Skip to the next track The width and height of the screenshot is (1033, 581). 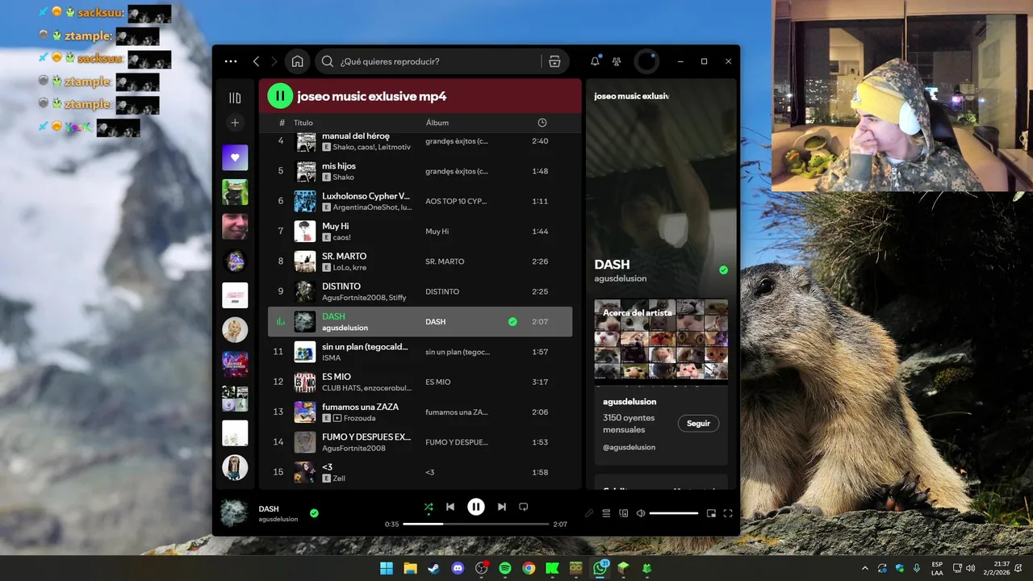(502, 507)
